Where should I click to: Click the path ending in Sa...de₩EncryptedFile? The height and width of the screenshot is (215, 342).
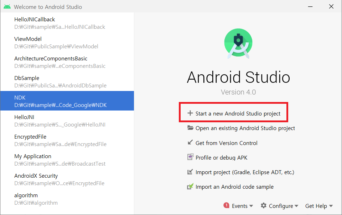pos(61,144)
